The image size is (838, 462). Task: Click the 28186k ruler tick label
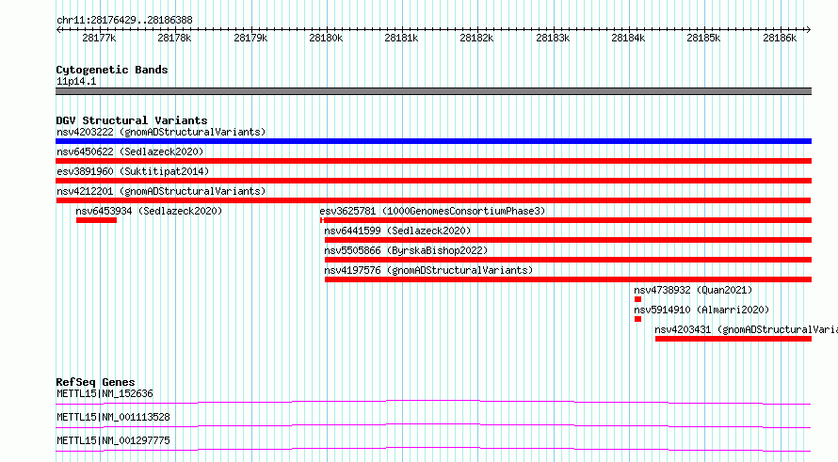tap(780, 39)
